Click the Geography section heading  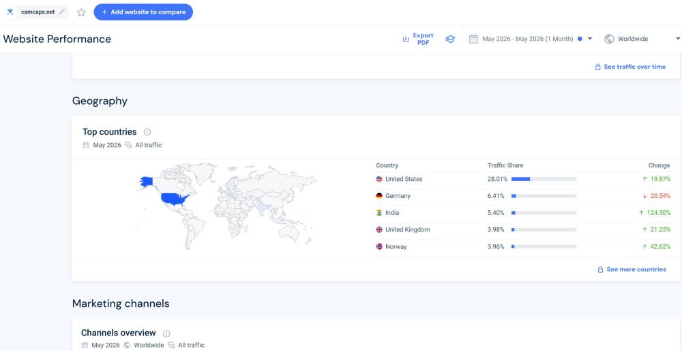point(100,101)
